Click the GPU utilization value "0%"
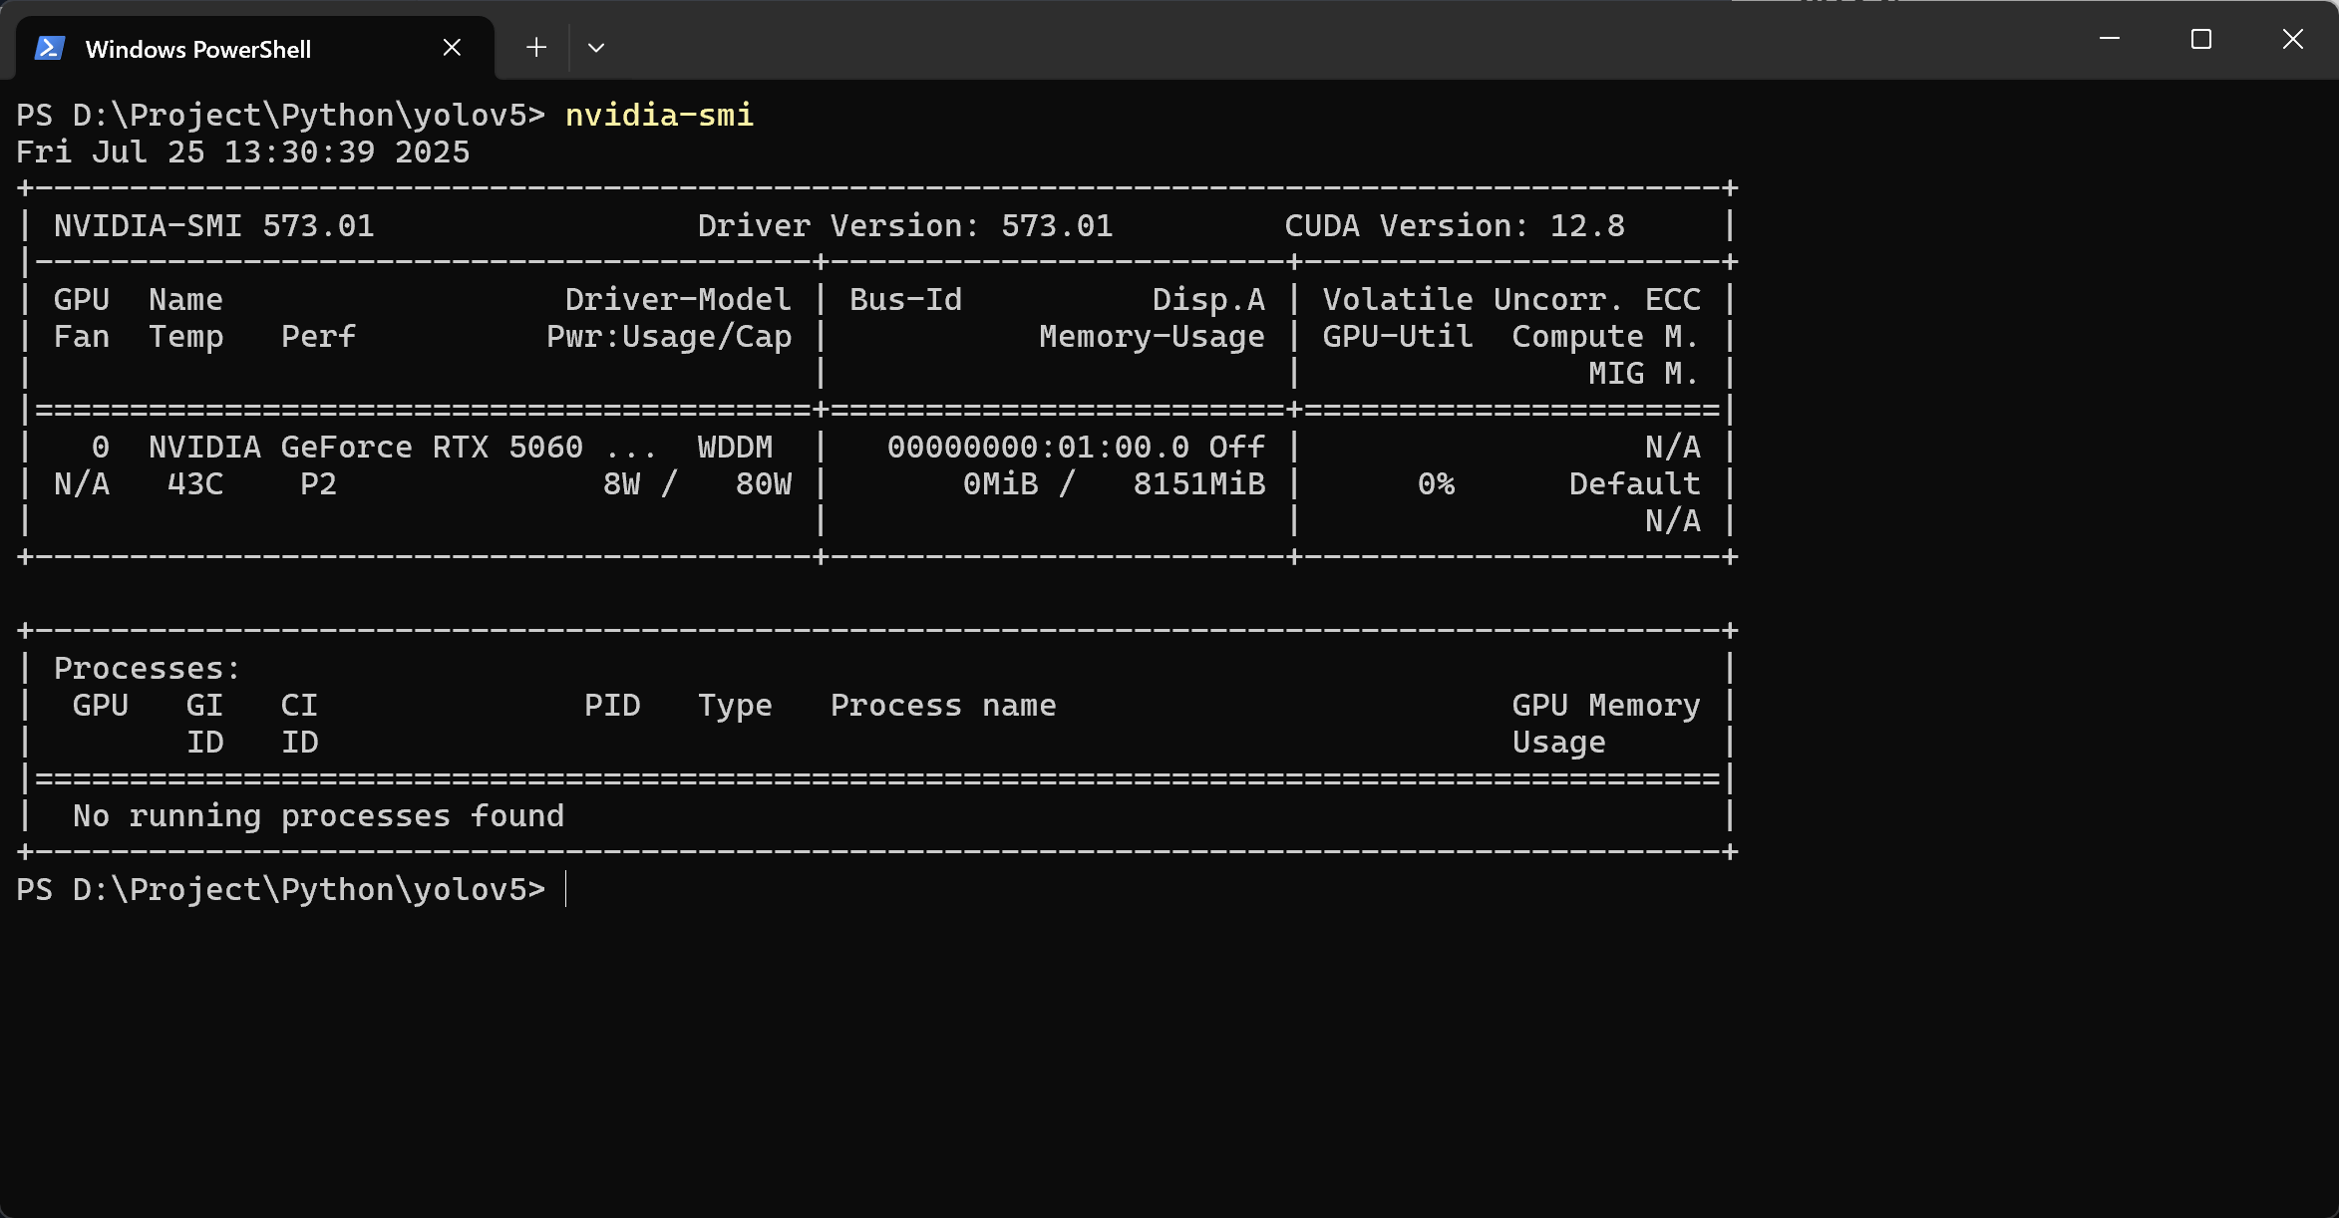The height and width of the screenshot is (1218, 2339). 1436,484
